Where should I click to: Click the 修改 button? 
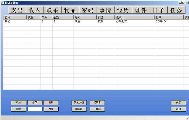35,102
